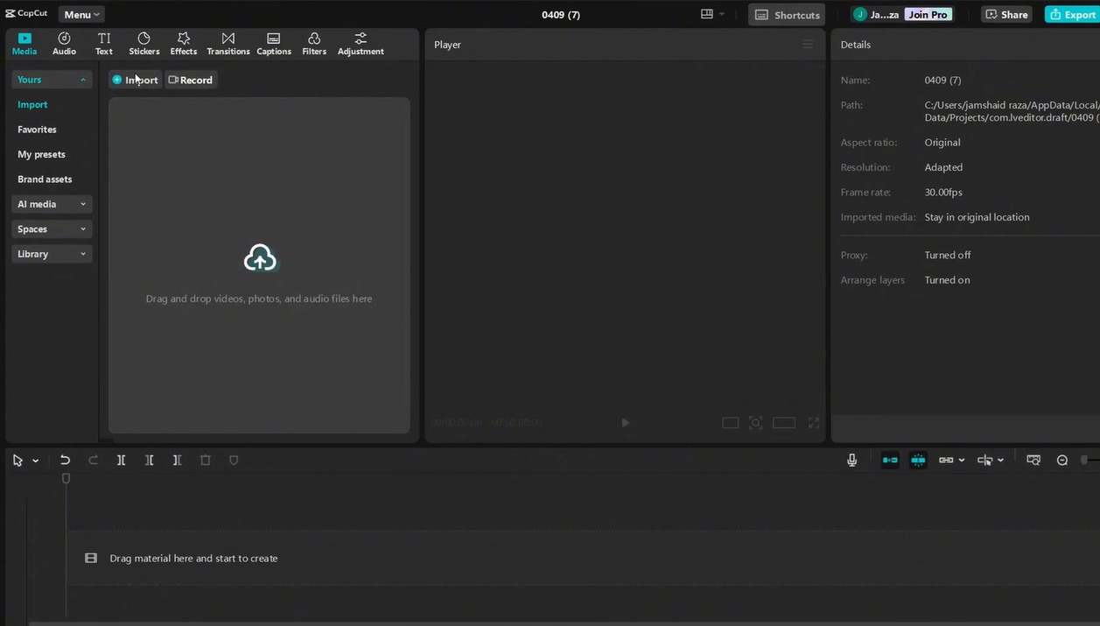Open Brand assets in the sidebar
1100x626 pixels.
click(45, 179)
